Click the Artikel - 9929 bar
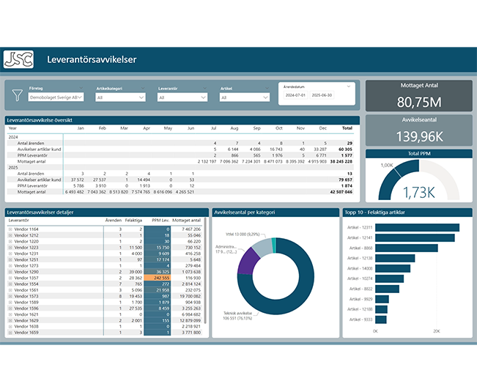Image resolution: width=477 pixels, height=392 pixels. [x=382, y=299]
